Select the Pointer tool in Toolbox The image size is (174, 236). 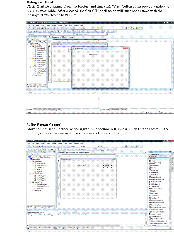(x=159, y=156)
